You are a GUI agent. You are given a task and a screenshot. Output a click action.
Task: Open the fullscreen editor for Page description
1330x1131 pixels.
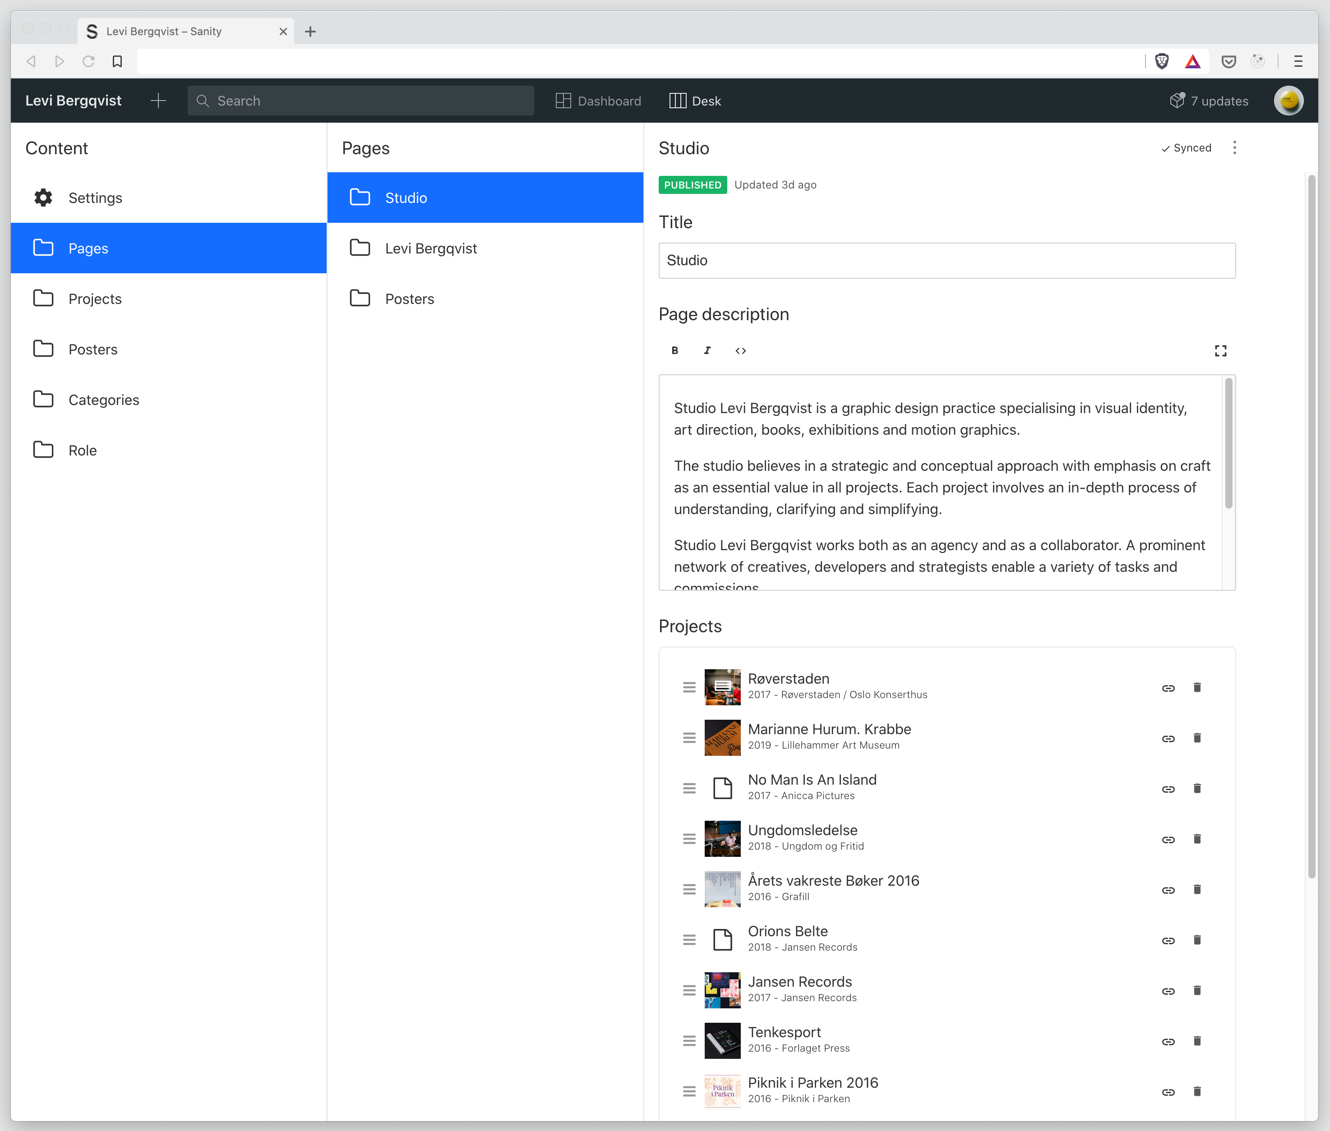coord(1220,350)
